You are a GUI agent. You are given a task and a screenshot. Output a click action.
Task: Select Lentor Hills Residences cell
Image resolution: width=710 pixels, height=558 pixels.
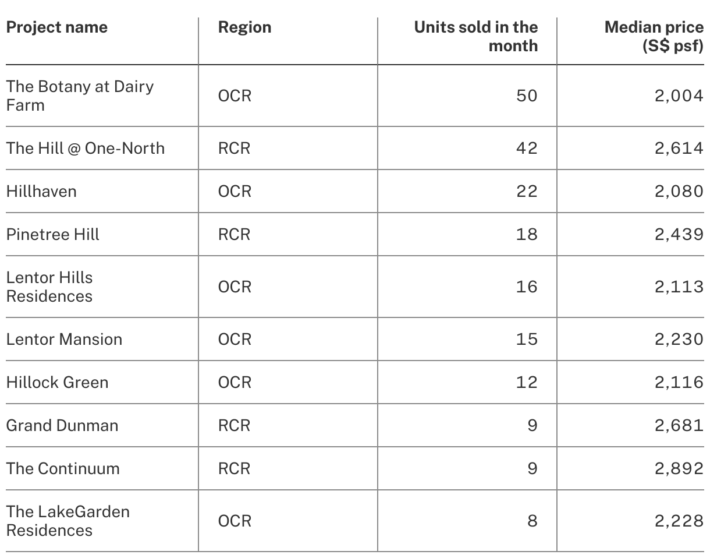click(x=49, y=287)
